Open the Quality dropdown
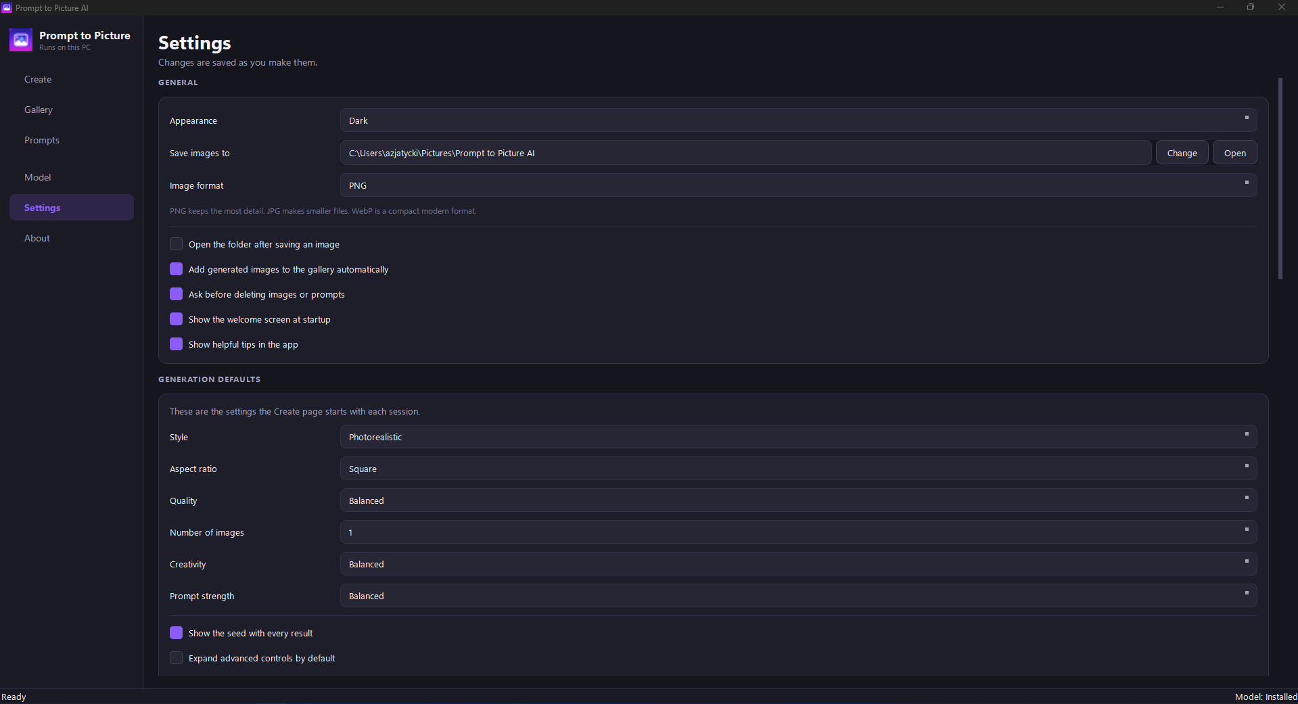The height and width of the screenshot is (704, 1298). click(x=798, y=500)
